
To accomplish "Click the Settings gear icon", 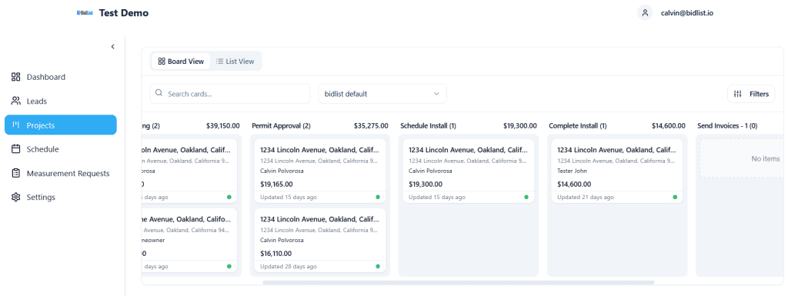I will (15, 197).
